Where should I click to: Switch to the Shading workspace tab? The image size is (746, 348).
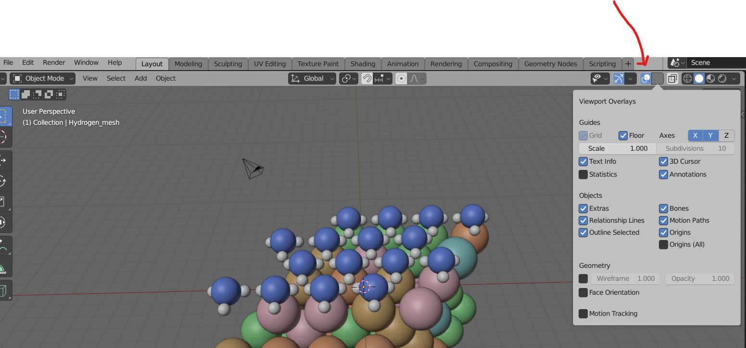(363, 64)
